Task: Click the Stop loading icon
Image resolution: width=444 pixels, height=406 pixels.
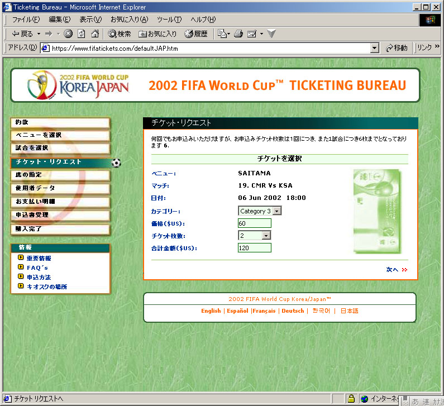Action: [68, 34]
